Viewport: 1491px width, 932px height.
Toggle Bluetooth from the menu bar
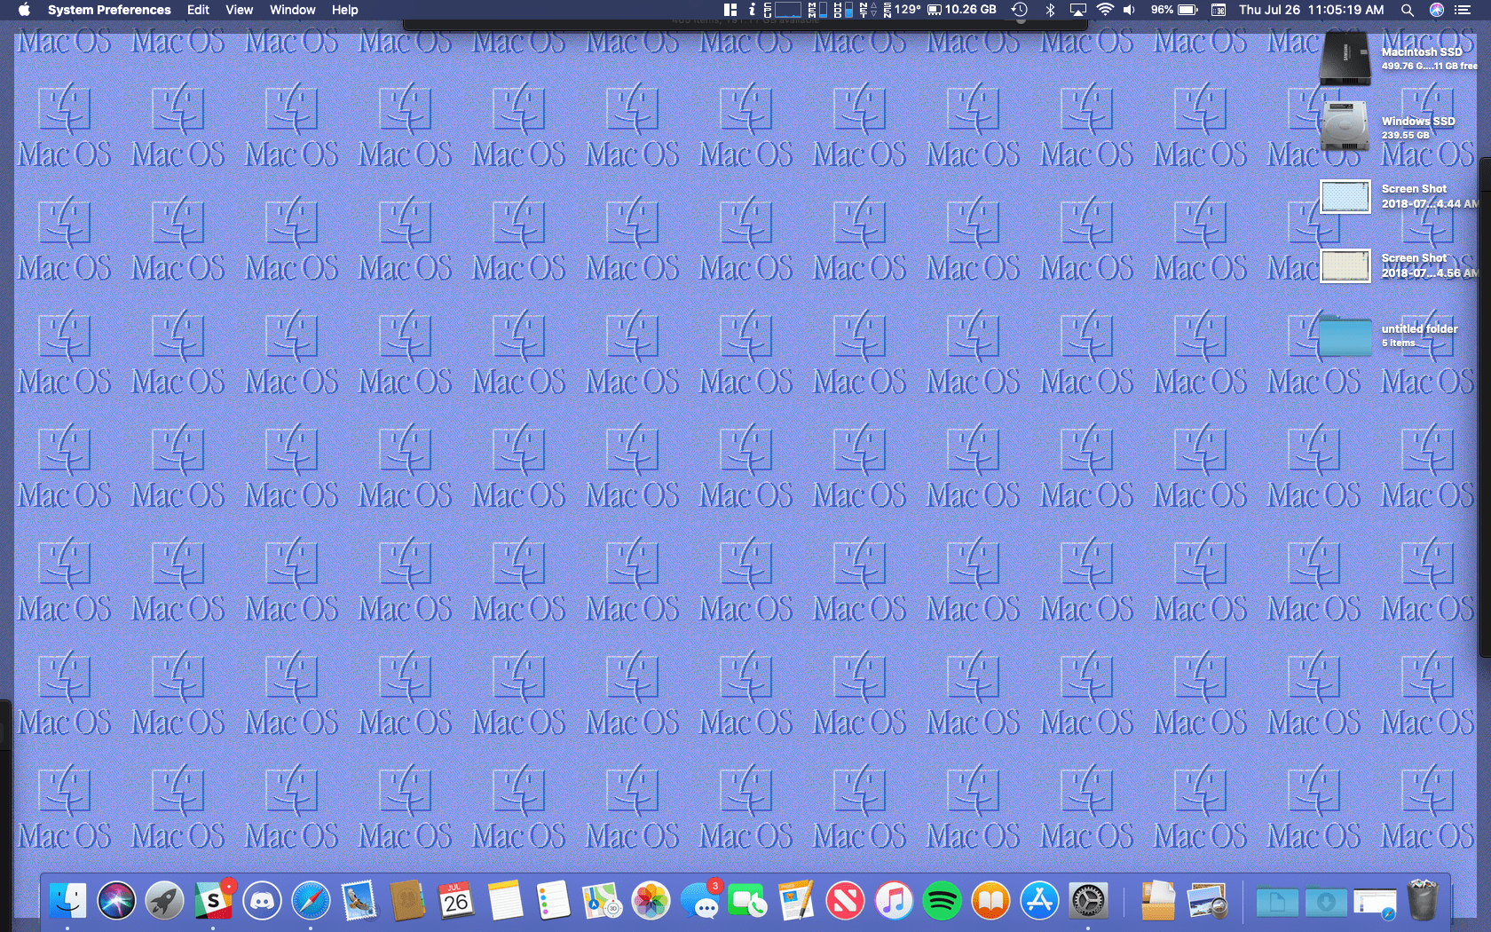1052,10
